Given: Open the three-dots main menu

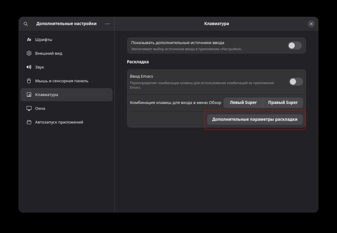Looking at the screenshot, I should pos(107,24).
